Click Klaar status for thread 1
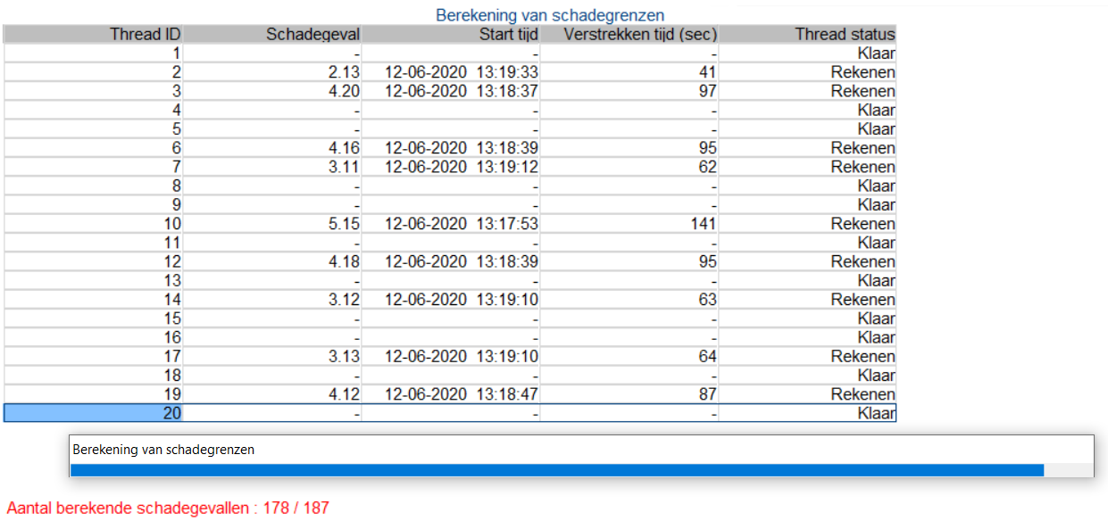Viewport: 1108px width, 521px height. (807, 54)
